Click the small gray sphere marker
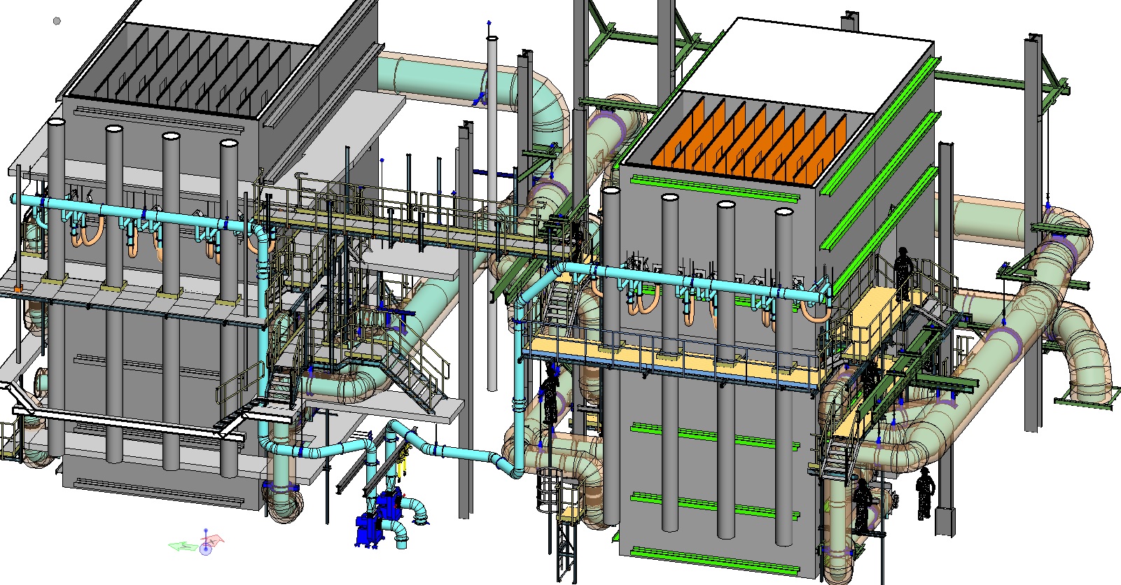1121x585 pixels. (x=57, y=21)
